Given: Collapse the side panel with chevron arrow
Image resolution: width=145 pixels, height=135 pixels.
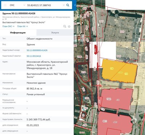Looking at the screenshot, I should tap(75, 5).
